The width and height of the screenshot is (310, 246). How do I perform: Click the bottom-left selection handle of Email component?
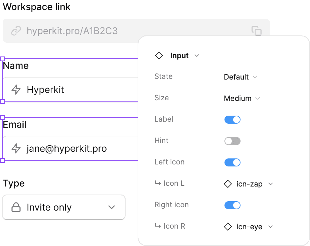3,160
